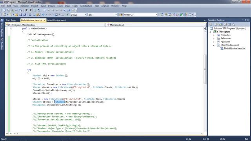Click the Copy icon in toolbar
This screenshot has height=141, width=251.
34,15
